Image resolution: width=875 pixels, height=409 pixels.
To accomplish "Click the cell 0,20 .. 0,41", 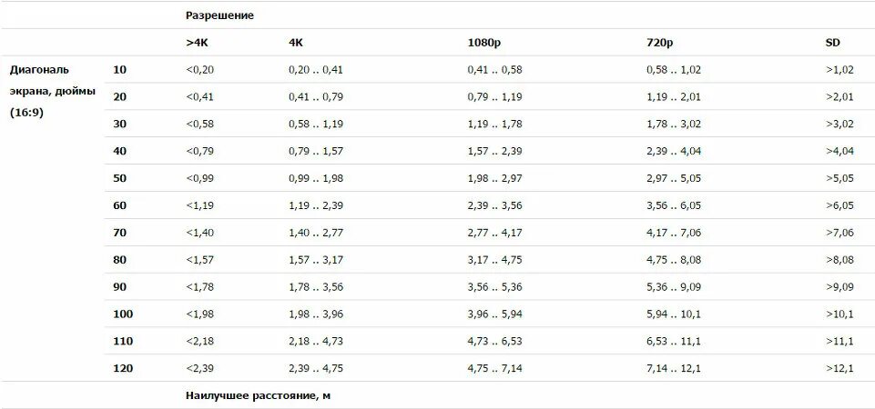I will pyautogui.click(x=315, y=70).
